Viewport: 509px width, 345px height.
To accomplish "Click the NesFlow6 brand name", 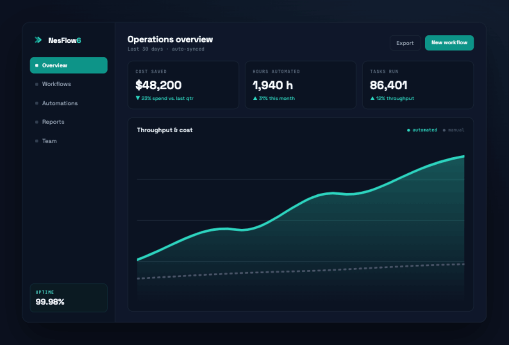I will 64,40.
